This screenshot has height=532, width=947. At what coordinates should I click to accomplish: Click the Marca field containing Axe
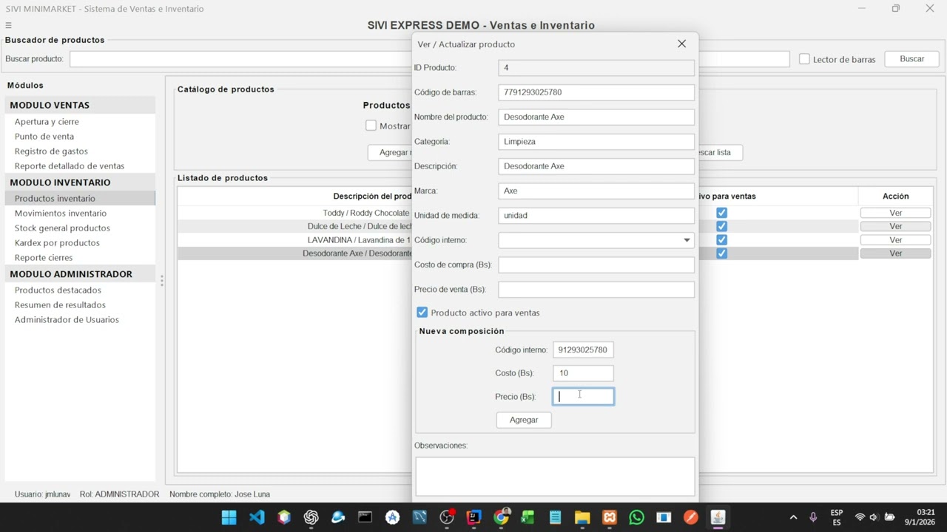click(x=596, y=191)
